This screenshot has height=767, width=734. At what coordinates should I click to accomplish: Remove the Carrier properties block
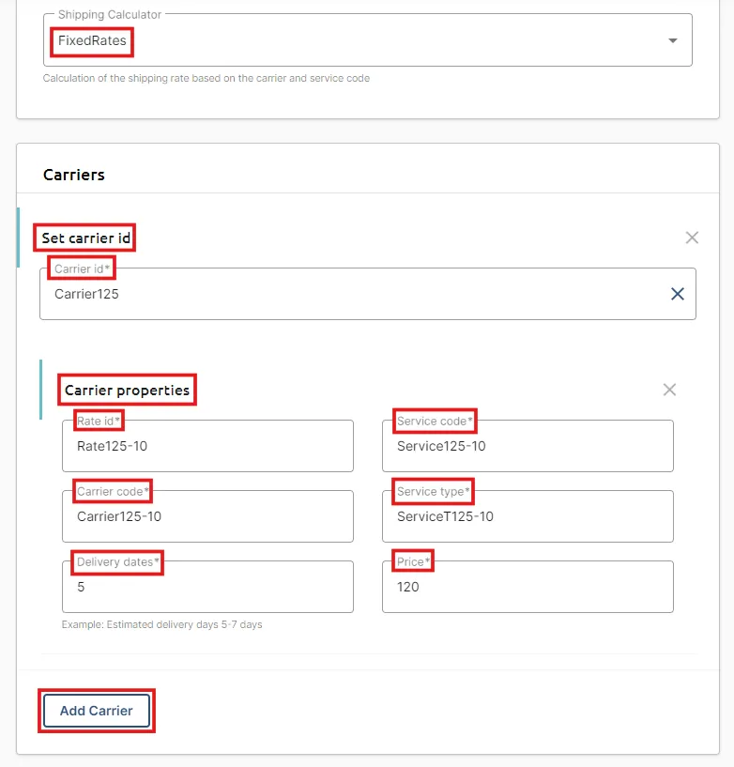click(669, 390)
